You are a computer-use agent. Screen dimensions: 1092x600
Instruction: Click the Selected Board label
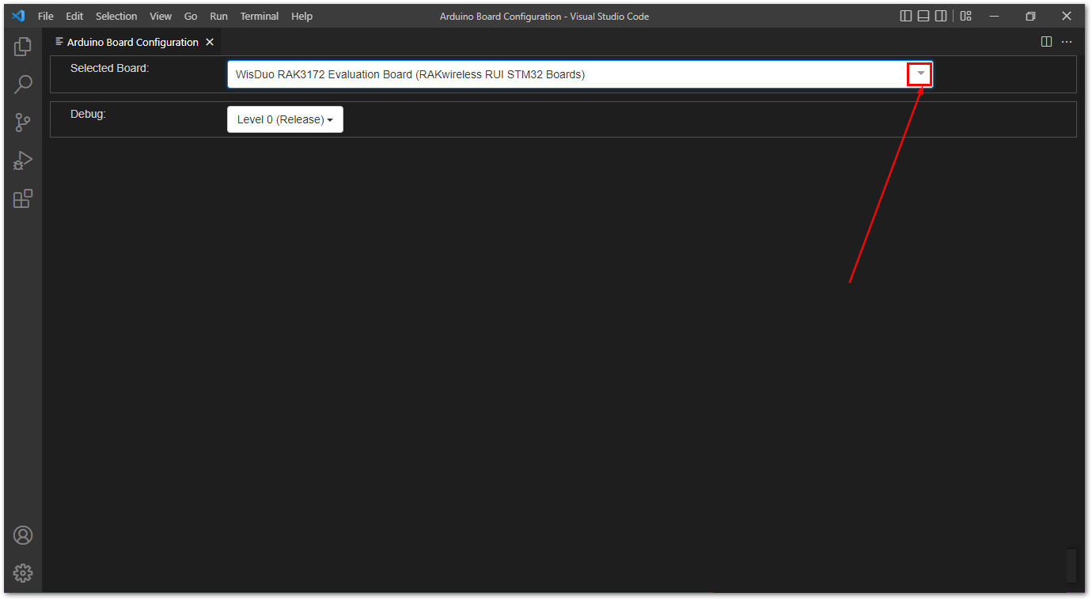point(109,68)
